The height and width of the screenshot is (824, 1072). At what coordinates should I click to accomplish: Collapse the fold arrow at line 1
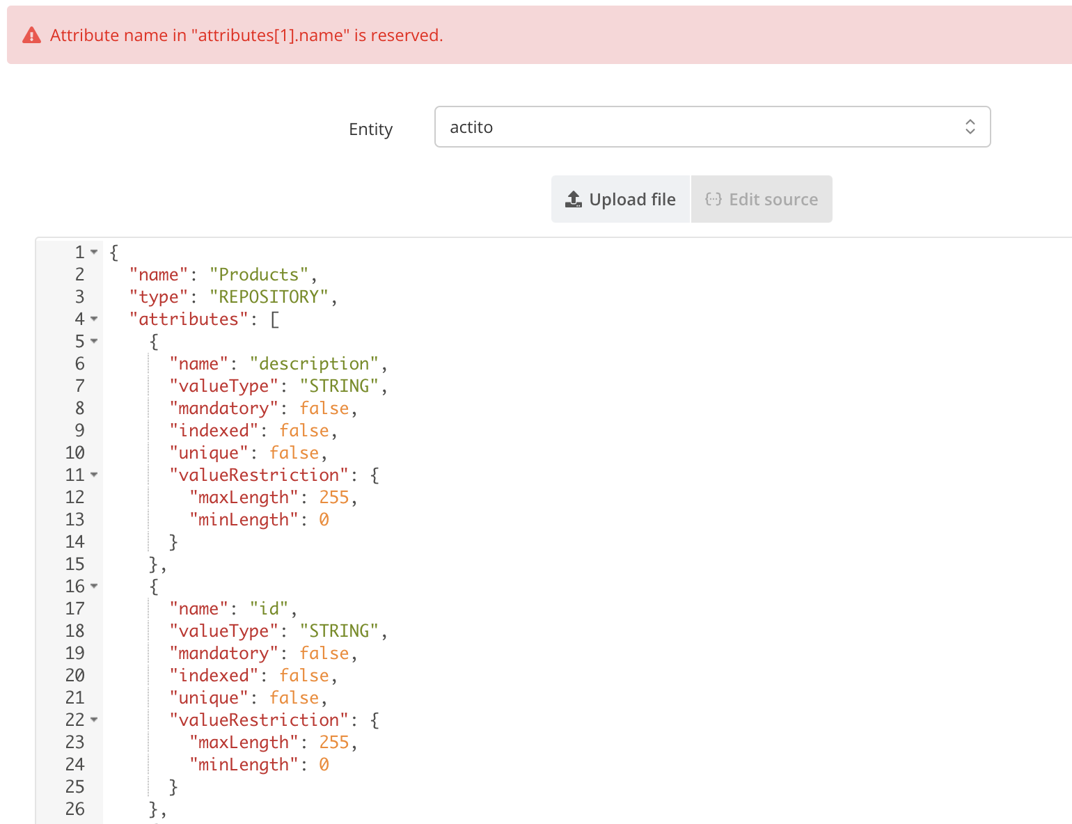(x=94, y=252)
